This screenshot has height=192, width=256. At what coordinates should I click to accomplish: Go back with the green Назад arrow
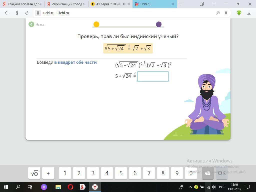click(31, 24)
